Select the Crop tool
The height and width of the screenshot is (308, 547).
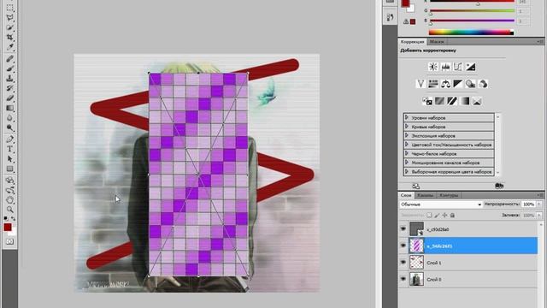tap(9, 37)
